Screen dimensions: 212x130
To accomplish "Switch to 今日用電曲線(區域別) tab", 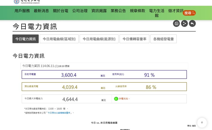I will (x=59, y=39).
